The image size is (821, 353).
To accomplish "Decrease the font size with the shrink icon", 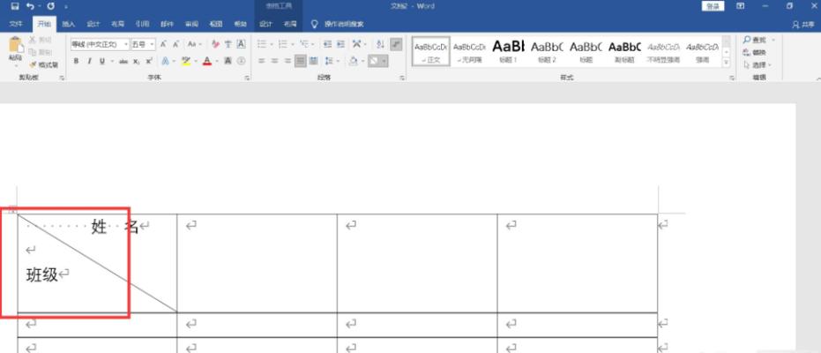I will point(176,44).
